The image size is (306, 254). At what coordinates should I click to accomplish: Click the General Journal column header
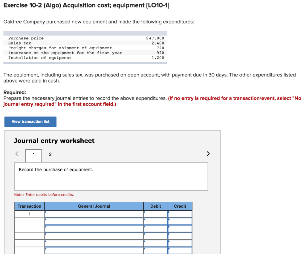[94, 206]
